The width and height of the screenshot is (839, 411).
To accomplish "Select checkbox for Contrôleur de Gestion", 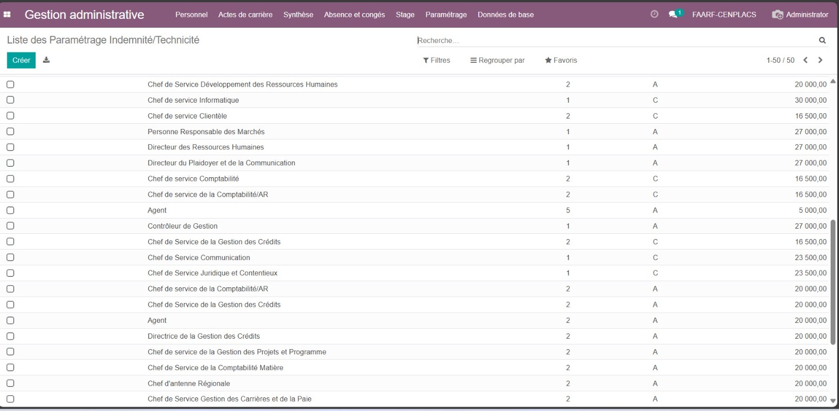I will pyautogui.click(x=10, y=226).
